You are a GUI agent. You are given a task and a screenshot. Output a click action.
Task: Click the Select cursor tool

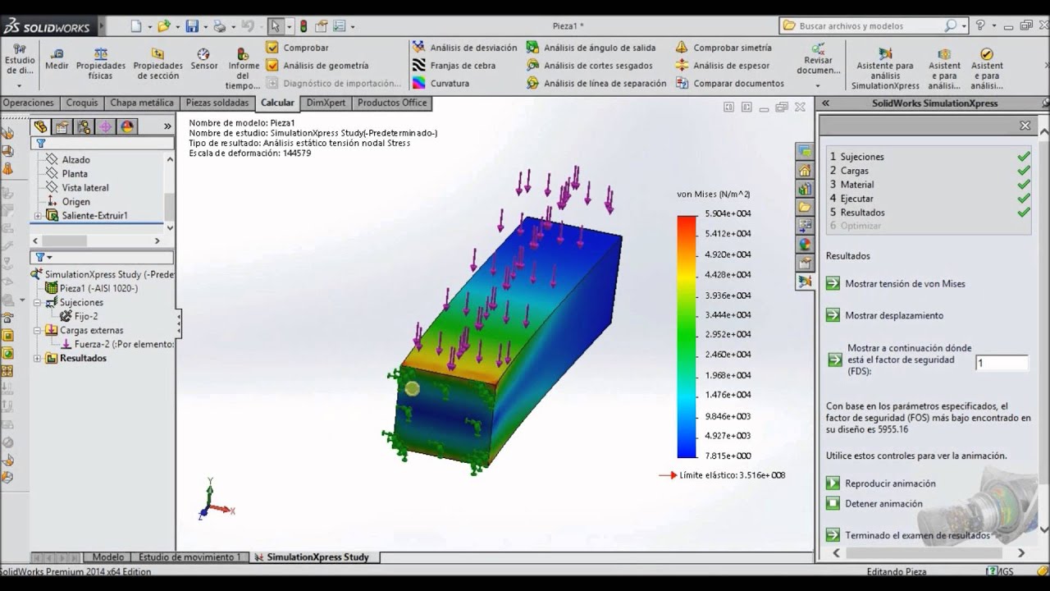(x=276, y=26)
